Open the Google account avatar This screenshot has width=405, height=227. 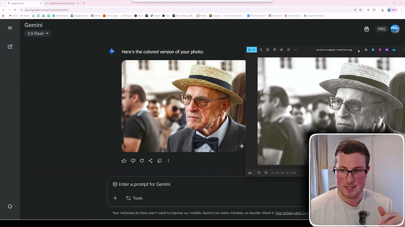(x=395, y=29)
